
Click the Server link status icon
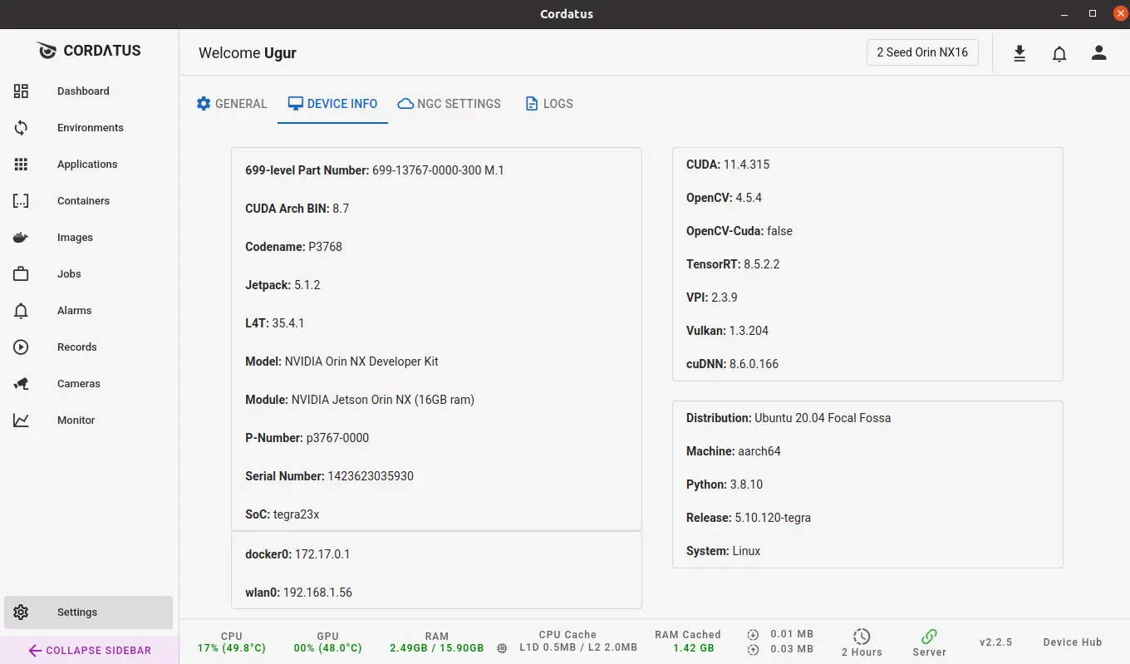[929, 637]
